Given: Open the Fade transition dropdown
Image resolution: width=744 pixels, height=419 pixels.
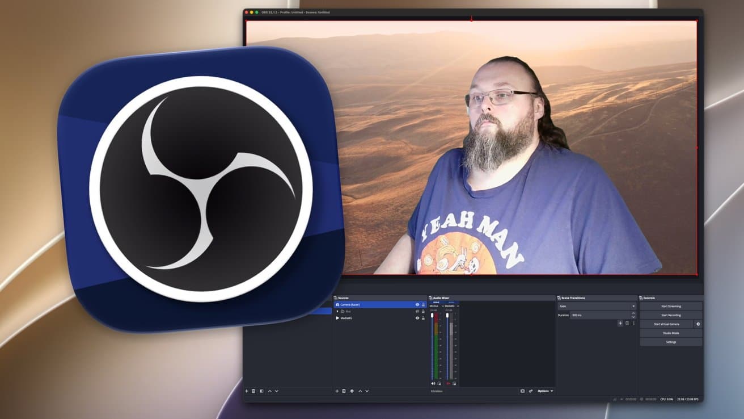Looking at the screenshot, I should pos(597,306).
